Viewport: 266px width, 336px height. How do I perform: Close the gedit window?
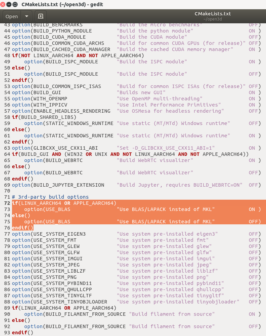click(3, 4)
